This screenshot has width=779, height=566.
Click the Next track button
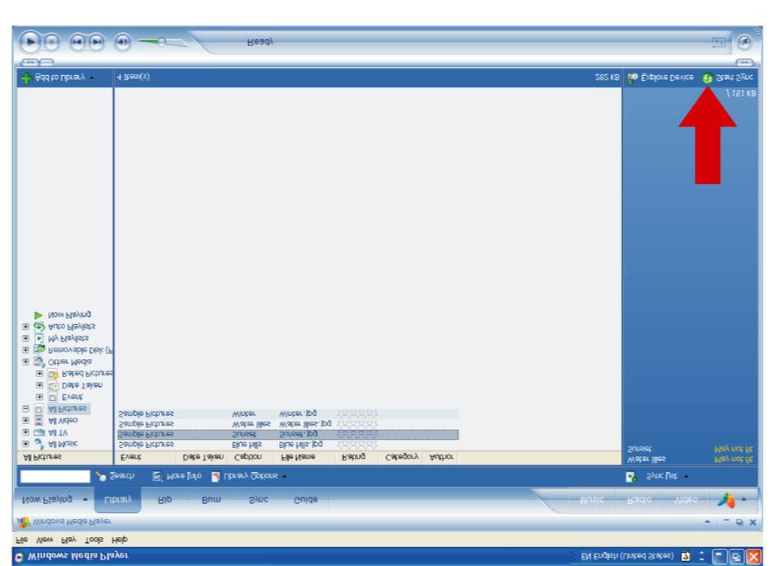97,42
